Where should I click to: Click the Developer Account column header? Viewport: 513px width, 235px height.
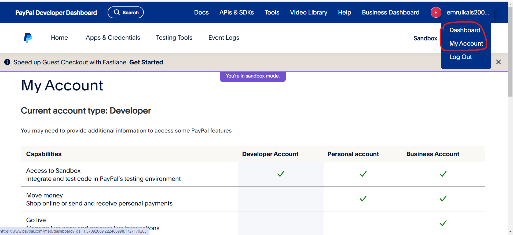(x=270, y=154)
